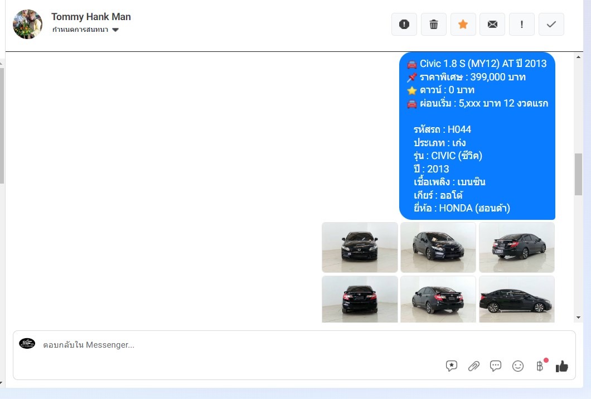Click the 'เกียร์ : ออโต้' gear line
This screenshot has height=399, width=591.
(438, 195)
